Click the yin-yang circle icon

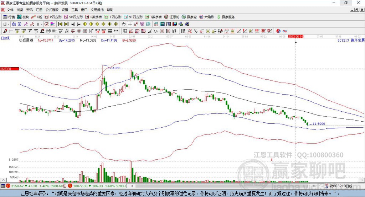pos(278,31)
